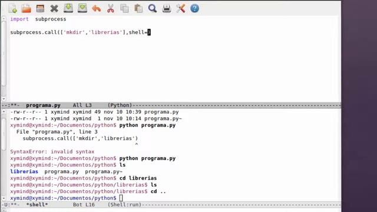This screenshot has width=377, height=212.
Task: Click the editor scrollbar down arrow
Action: (x=4, y=99)
